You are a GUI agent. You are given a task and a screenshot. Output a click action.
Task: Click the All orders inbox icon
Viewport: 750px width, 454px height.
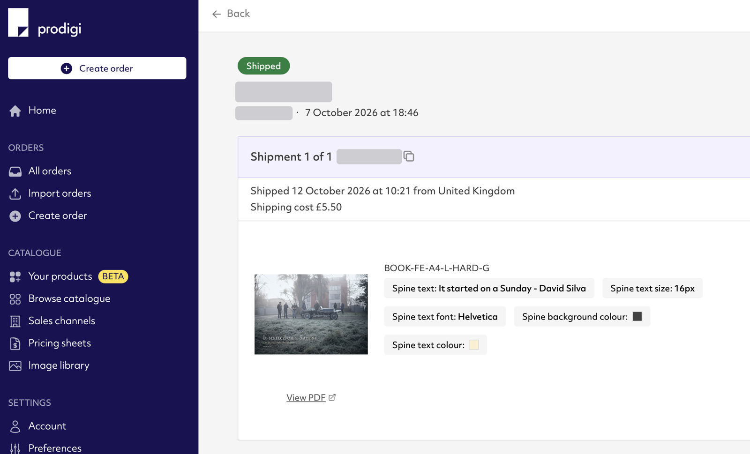15,171
